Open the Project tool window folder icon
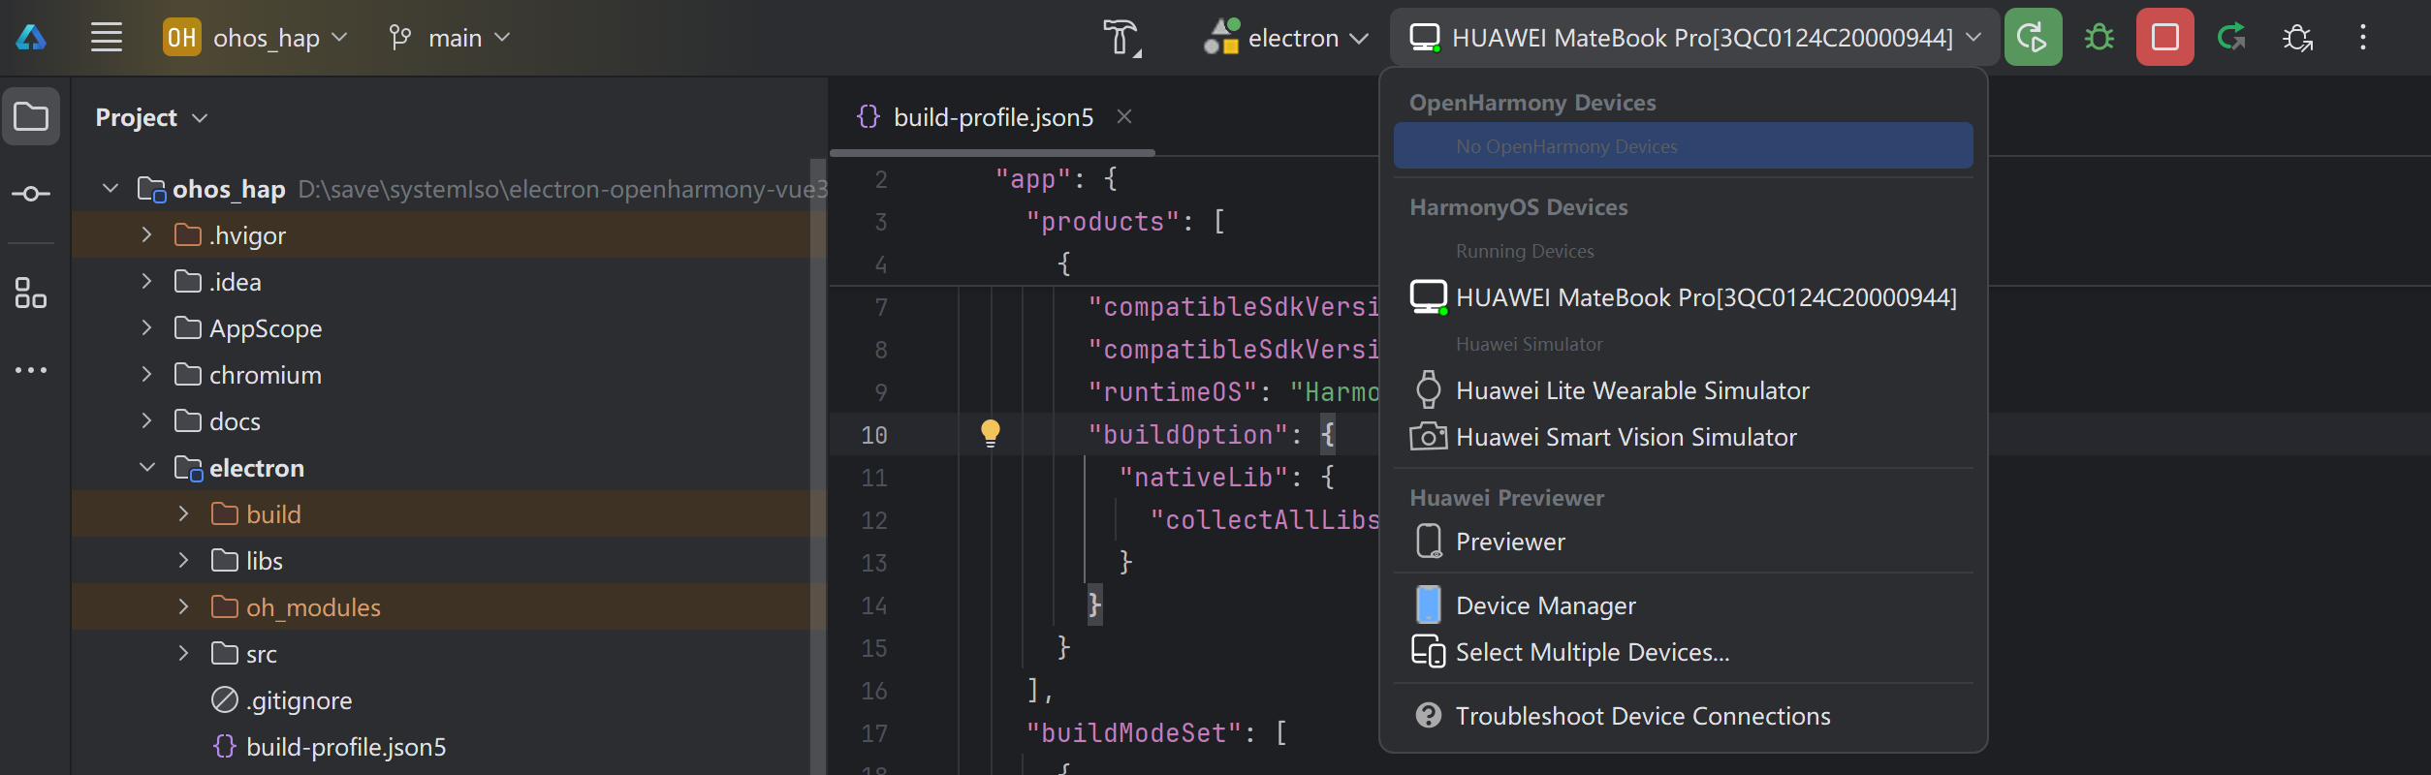 point(31,117)
